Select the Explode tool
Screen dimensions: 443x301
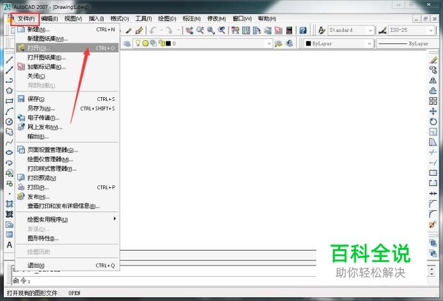click(x=433, y=224)
